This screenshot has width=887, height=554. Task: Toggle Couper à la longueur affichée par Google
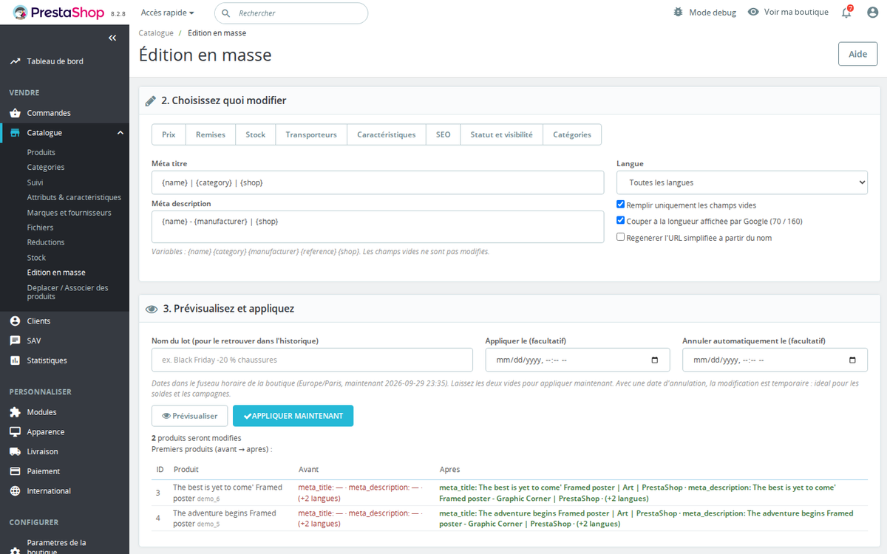[621, 221]
